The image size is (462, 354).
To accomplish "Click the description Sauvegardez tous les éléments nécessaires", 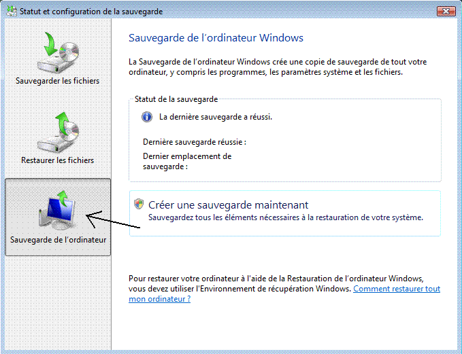I will 286,217.
